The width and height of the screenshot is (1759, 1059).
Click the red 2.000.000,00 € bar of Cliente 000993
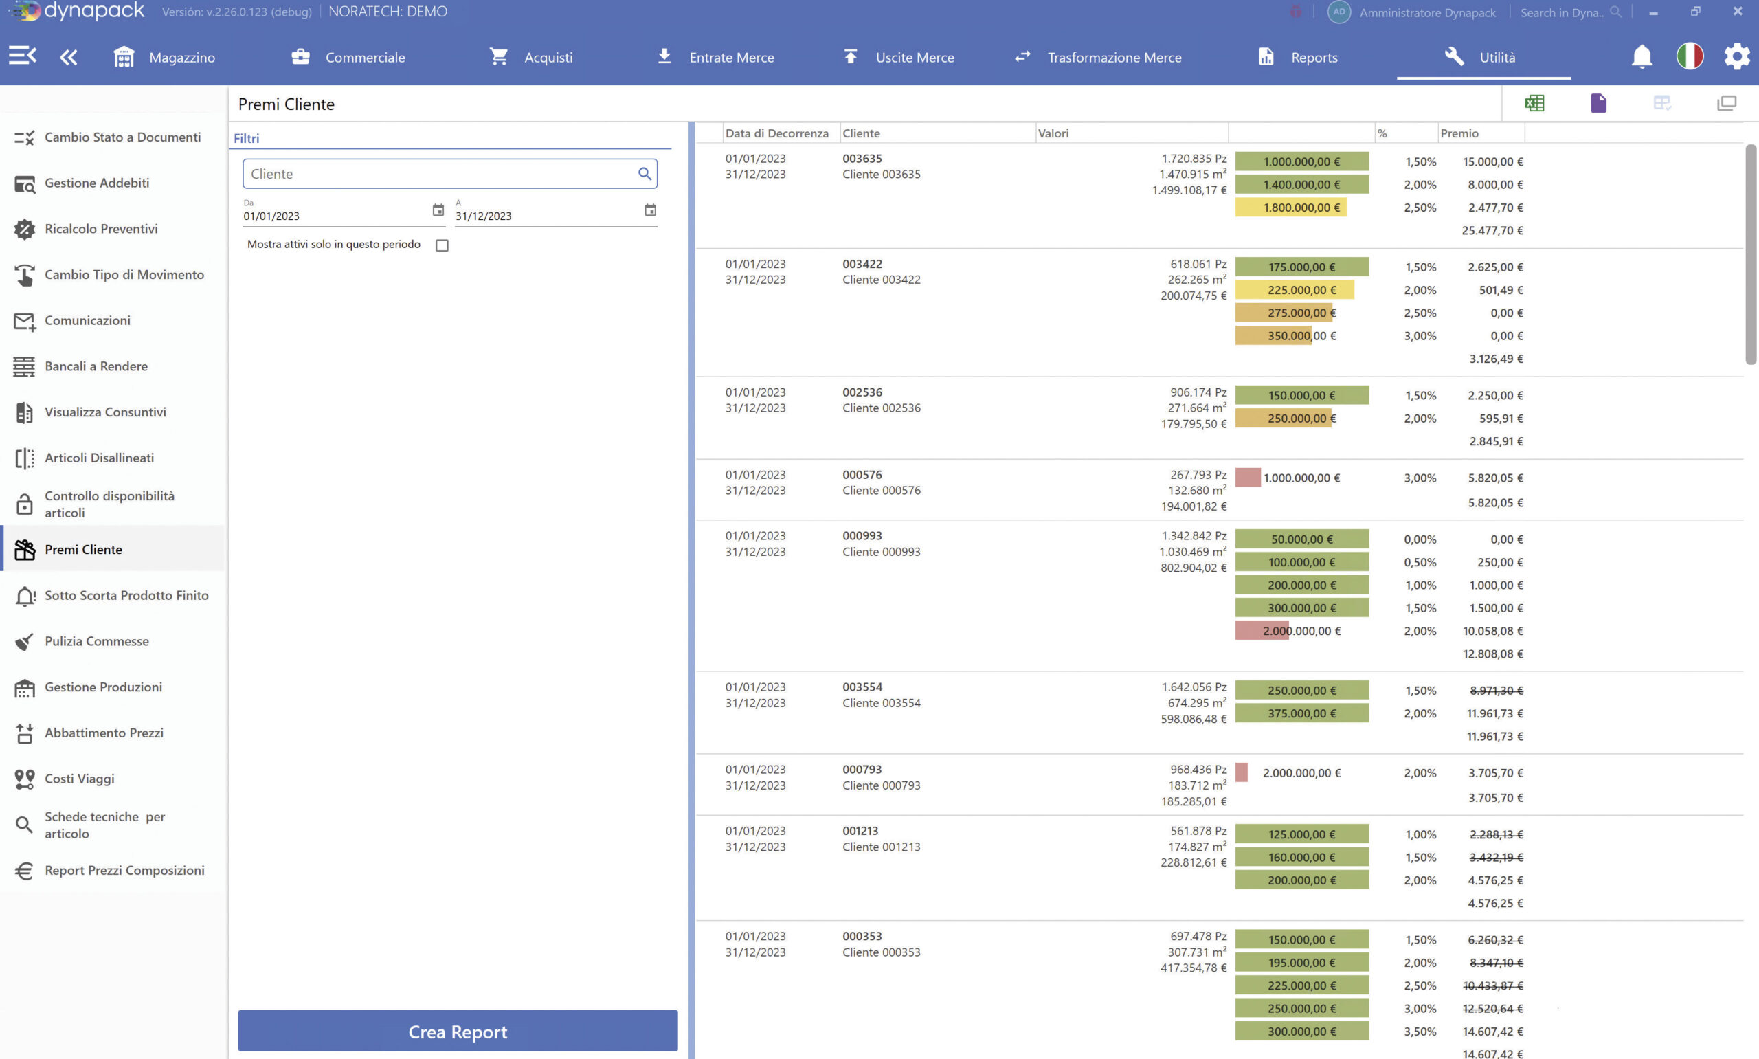1262,631
